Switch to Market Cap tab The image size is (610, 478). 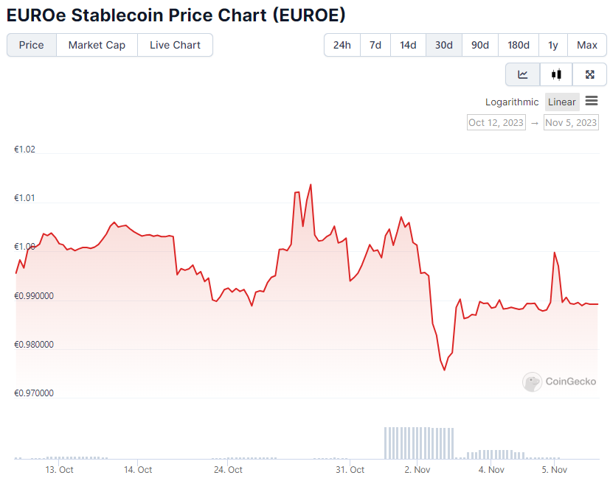coord(97,45)
